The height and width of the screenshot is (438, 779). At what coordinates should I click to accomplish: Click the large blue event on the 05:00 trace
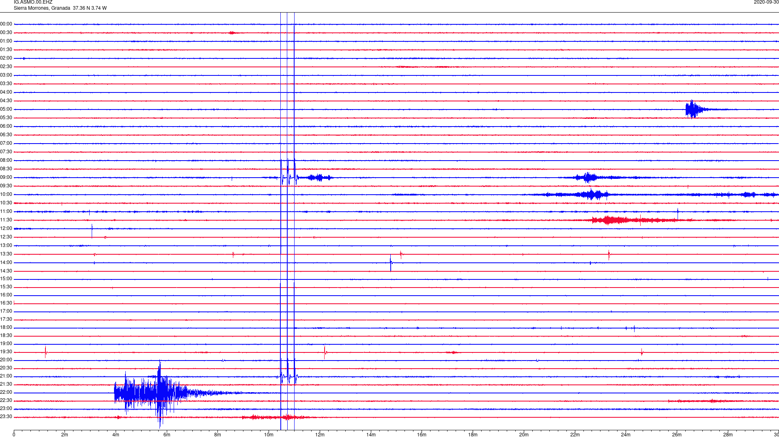(x=695, y=109)
